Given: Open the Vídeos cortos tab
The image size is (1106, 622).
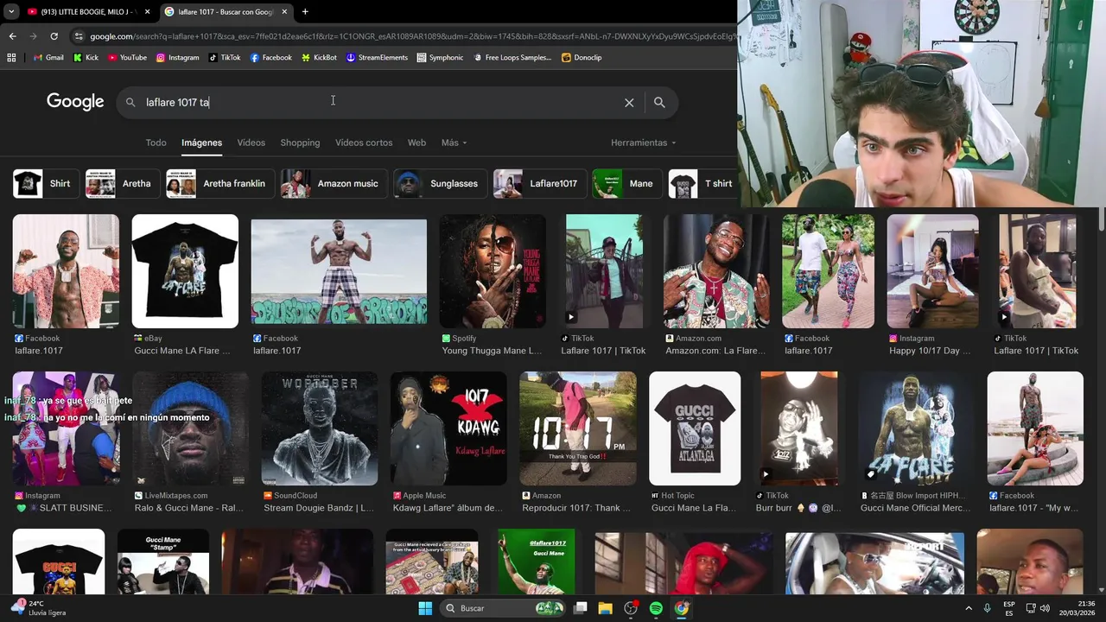Looking at the screenshot, I should pyautogui.click(x=364, y=143).
